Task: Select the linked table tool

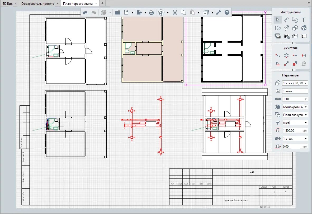Action: [286, 36]
